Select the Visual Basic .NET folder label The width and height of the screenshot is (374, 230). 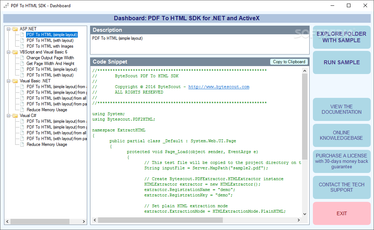pyautogui.click(x=35, y=81)
